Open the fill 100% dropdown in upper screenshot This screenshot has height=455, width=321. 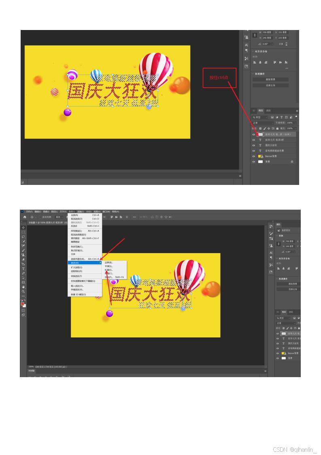(x=295, y=129)
